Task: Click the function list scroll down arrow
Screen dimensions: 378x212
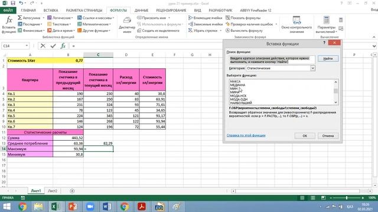Action: tap(335, 102)
